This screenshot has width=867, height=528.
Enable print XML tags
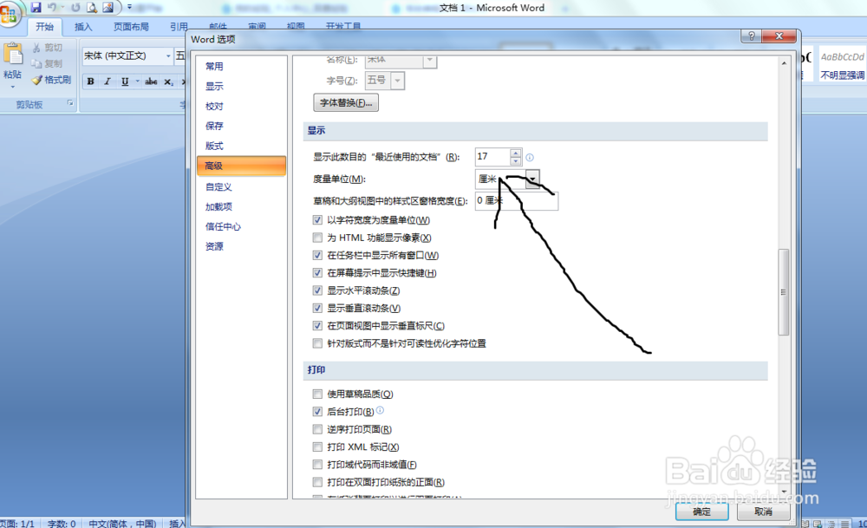(x=317, y=447)
